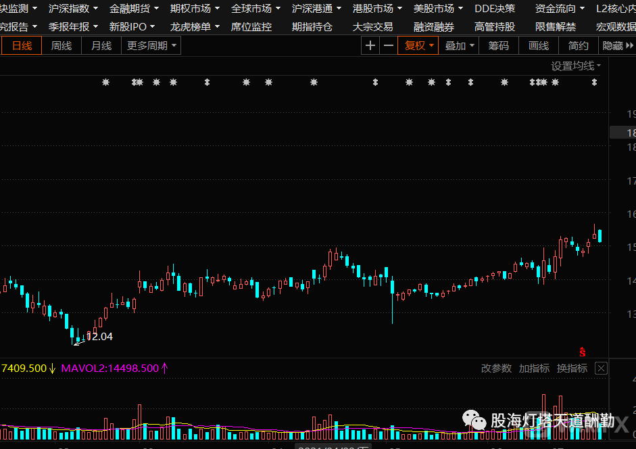Screen dimensions: 636x449
Task: Select 月线 monthly chart period
Action: (x=101, y=45)
